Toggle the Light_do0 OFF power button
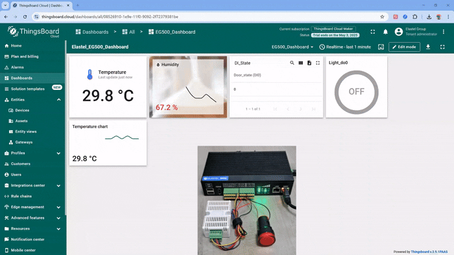The height and width of the screenshot is (255, 454). click(x=357, y=92)
